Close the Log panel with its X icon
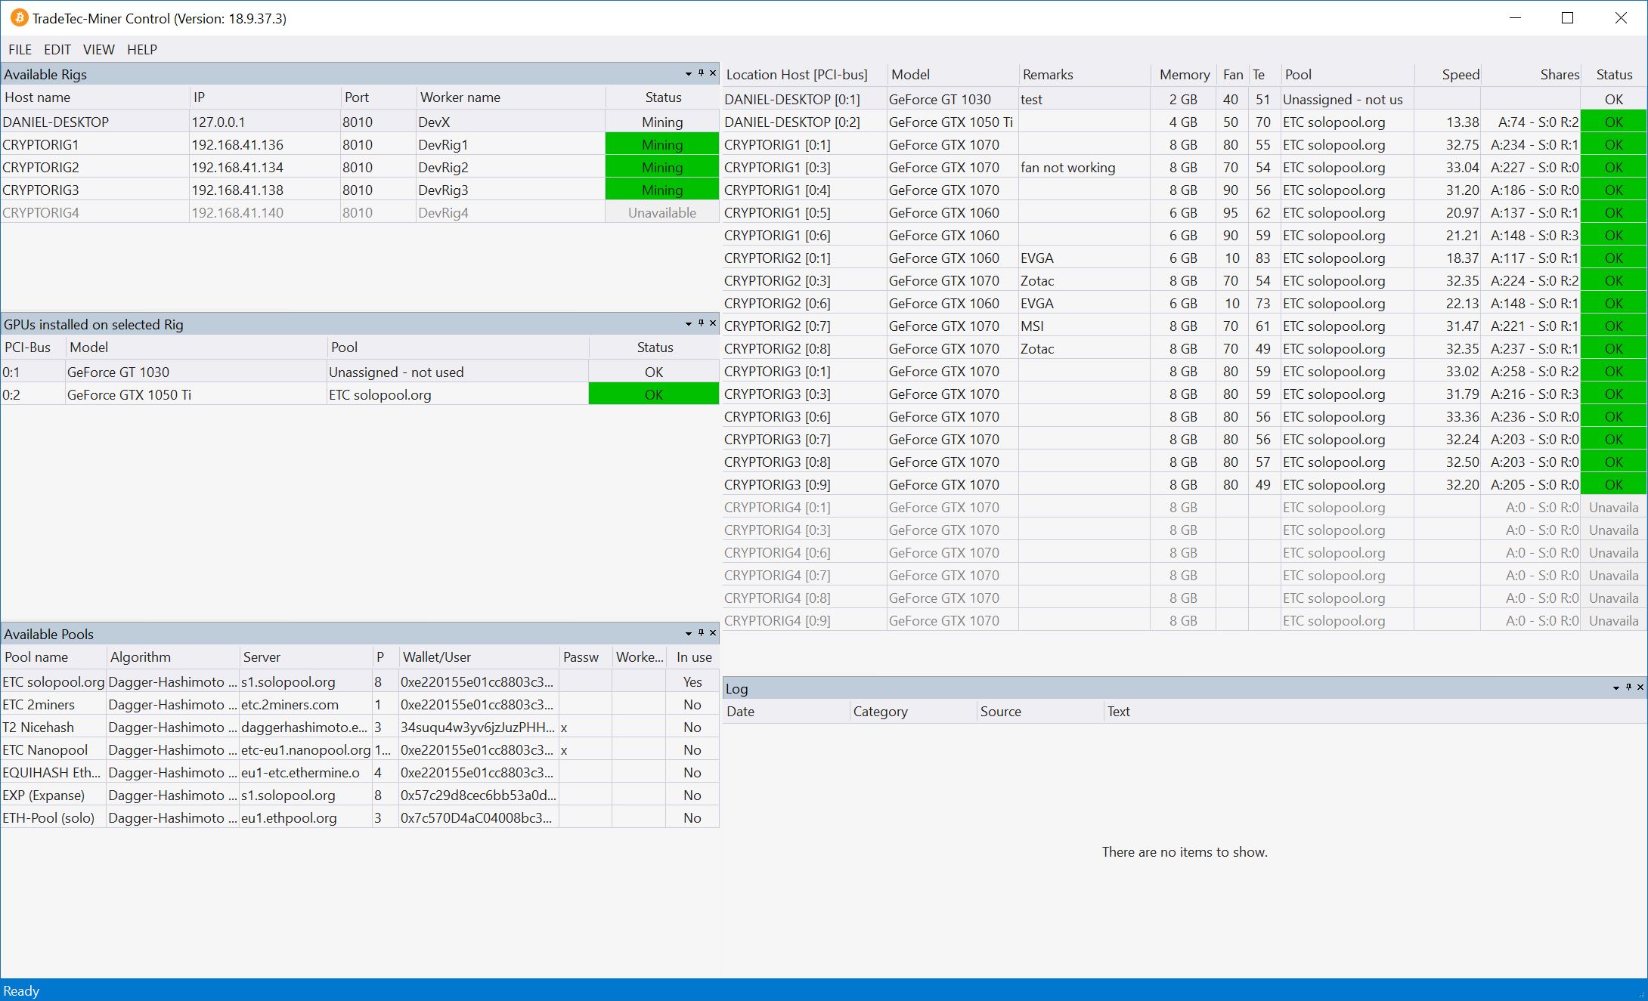 tap(1640, 688)
